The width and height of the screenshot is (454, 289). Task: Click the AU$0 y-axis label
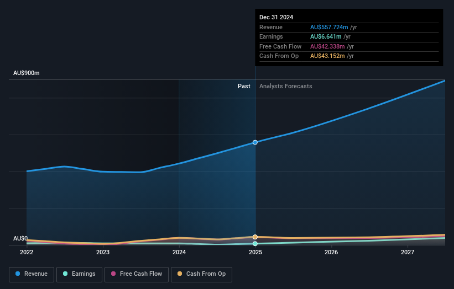click(x=20, y=238)
